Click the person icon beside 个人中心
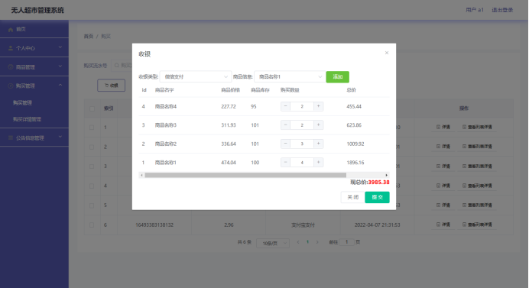Image resolution: width=529 pixels, height=288 pixels. point(11,48)
